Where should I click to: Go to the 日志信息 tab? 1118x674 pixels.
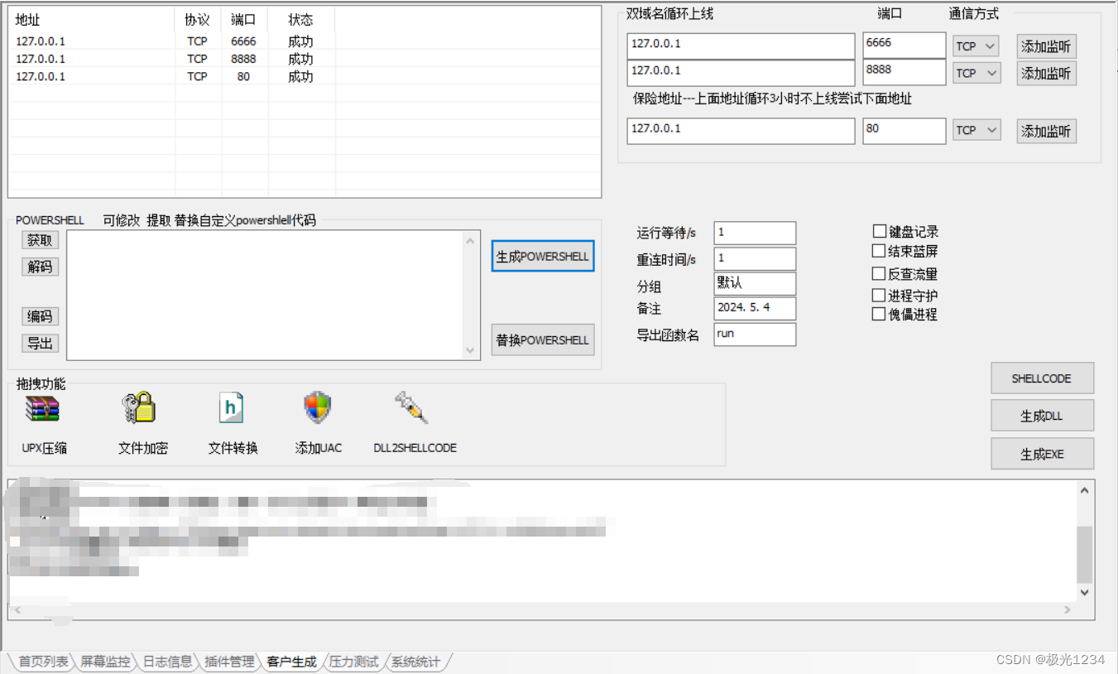coord(167,662)
